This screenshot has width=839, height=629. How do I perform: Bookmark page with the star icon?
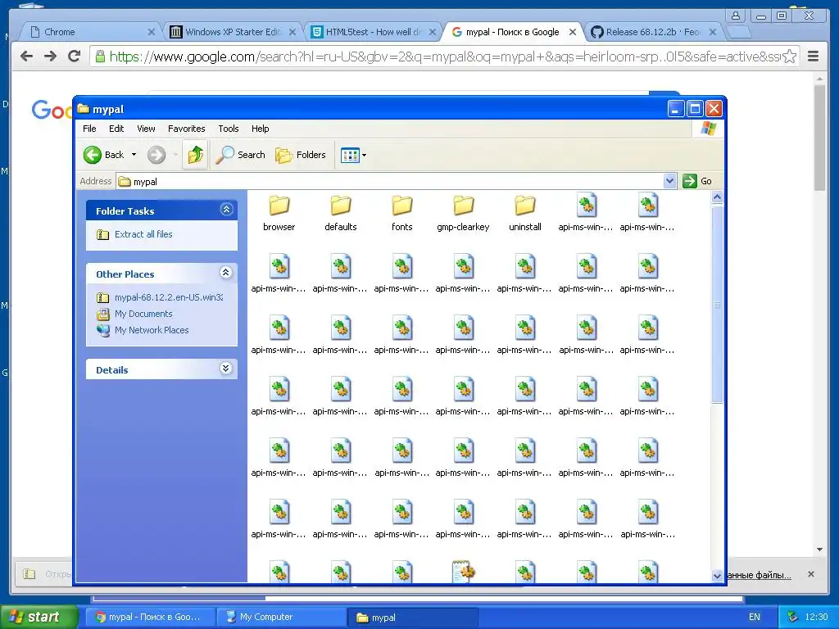click(x=789, y=57)
